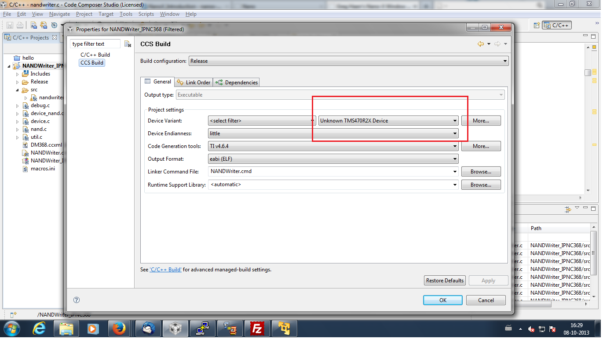Open the help question mark icon
Image resolution: width=603 pixels, height=339 pixels.
pos(77,300)
